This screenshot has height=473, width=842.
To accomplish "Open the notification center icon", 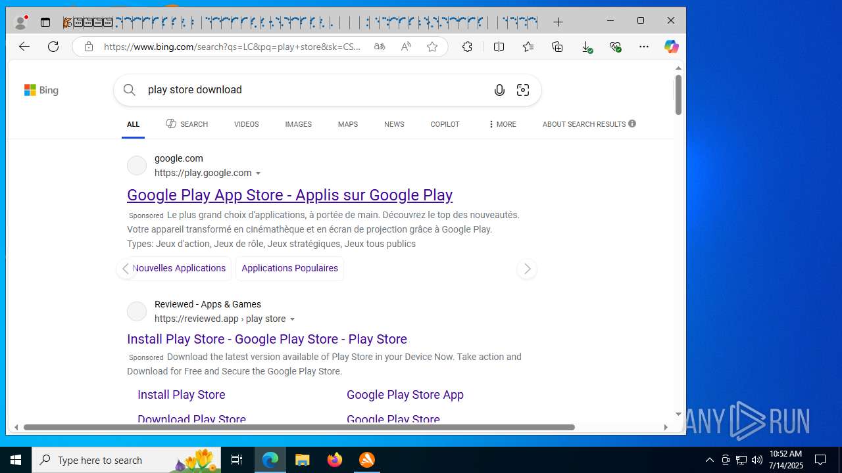I will coord(820,460).
